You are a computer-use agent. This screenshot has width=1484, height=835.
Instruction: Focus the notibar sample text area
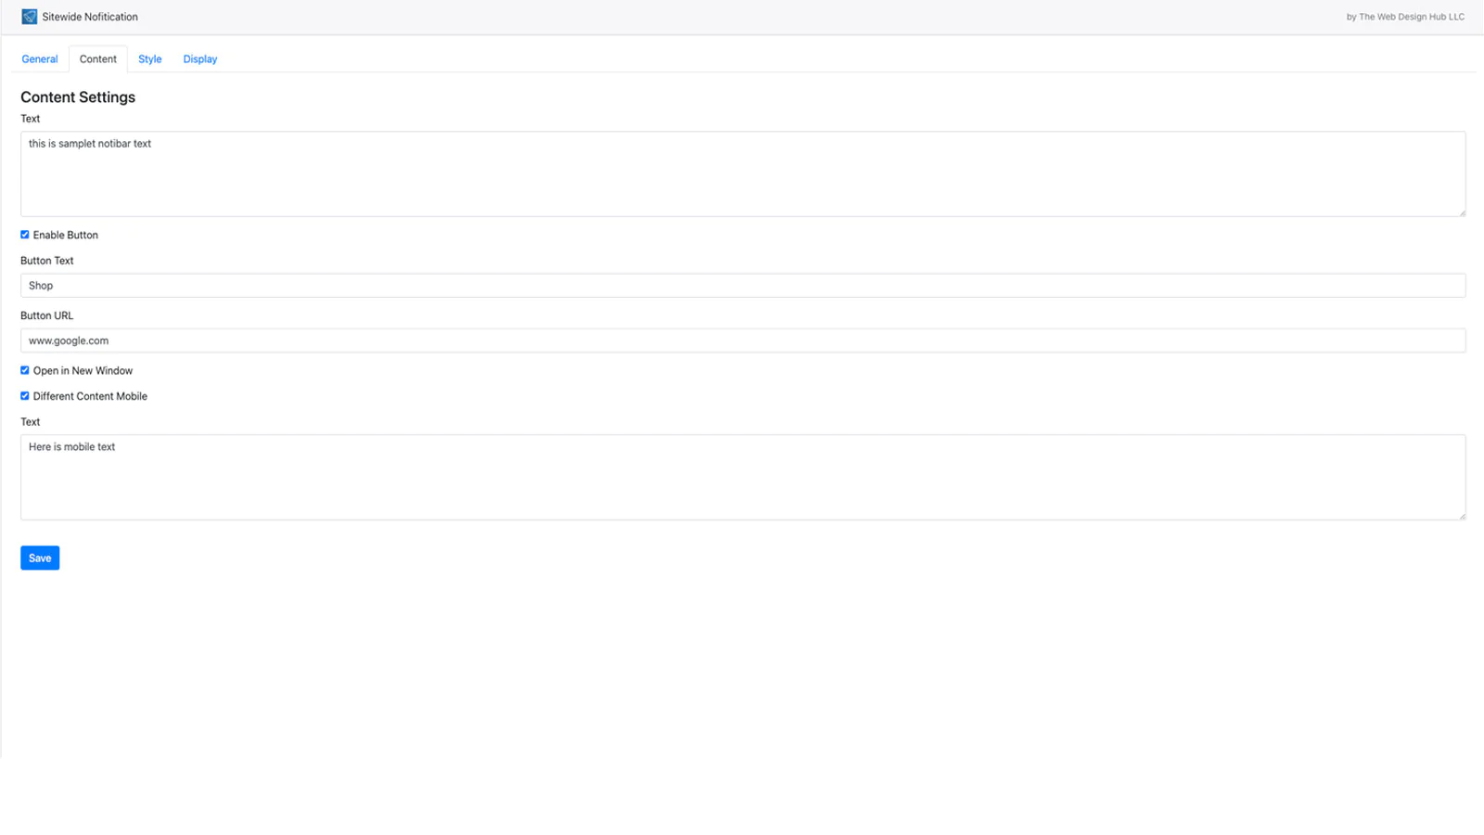click(743, 173)
